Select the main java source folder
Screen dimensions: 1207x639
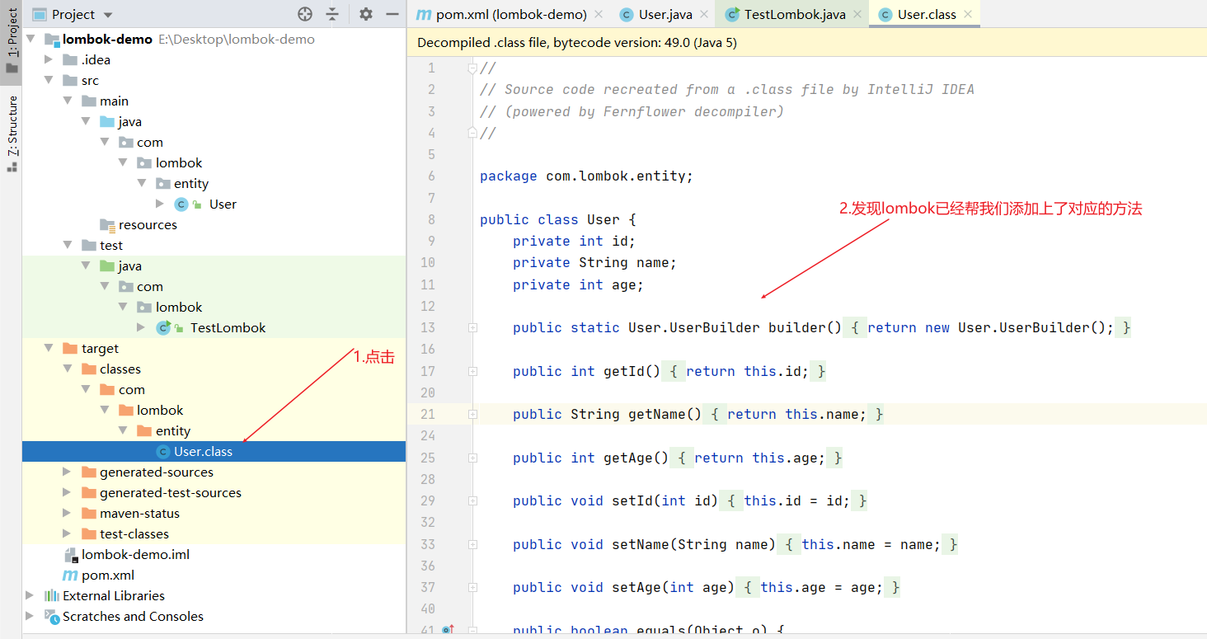coord(129,121)
